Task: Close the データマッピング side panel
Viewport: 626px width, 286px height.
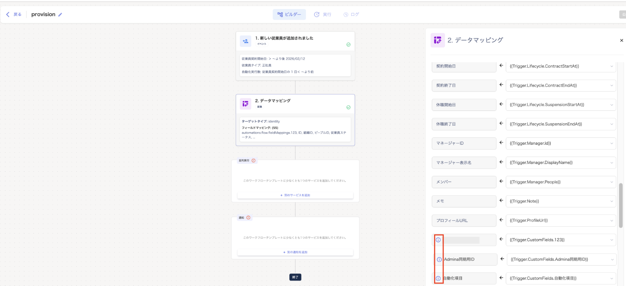Action: click(x=622, y=40)
